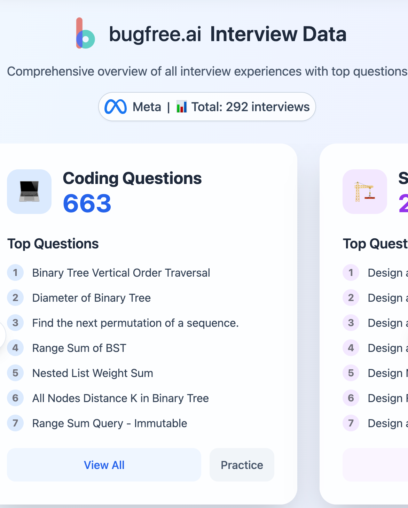408x508 pixels.
Task: Open the Nested List Weight Sum question
Action: coord(93,373)
